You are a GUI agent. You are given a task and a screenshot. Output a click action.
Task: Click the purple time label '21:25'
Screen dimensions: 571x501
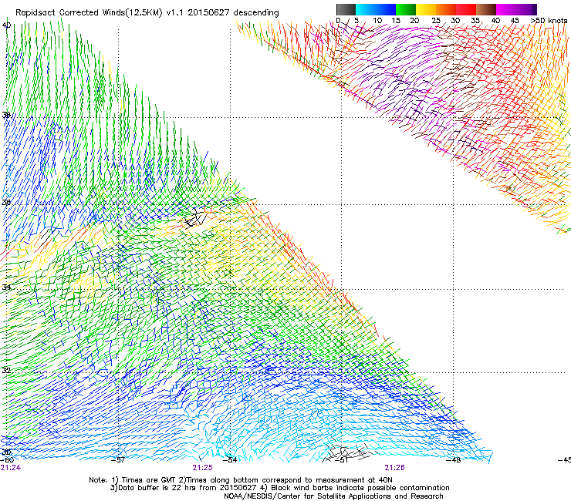point(202,468)
